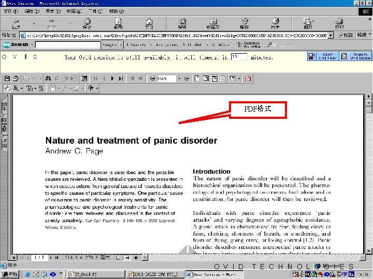This screenshot has width=373, height=279.
Task: Click the MySearch text input field
Action: pos(68,44)
